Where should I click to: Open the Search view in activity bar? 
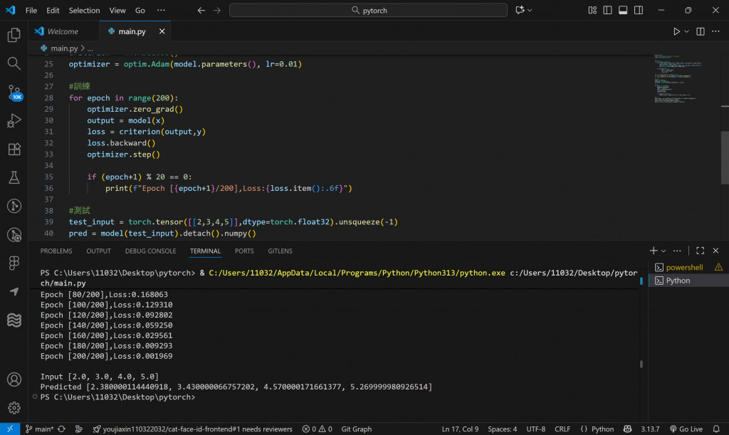click(14, 63)
